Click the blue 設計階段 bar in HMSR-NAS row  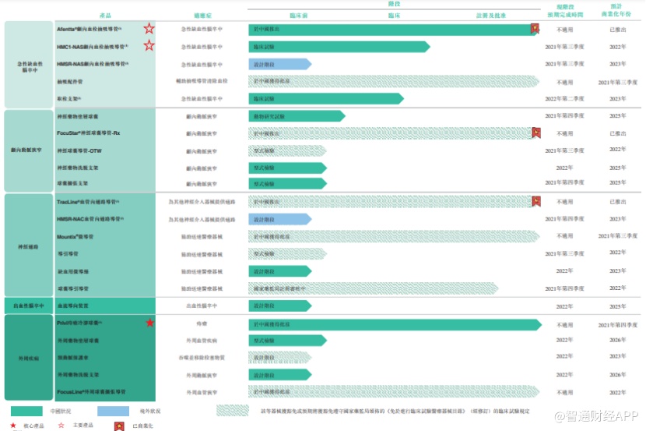coord(280,65)
